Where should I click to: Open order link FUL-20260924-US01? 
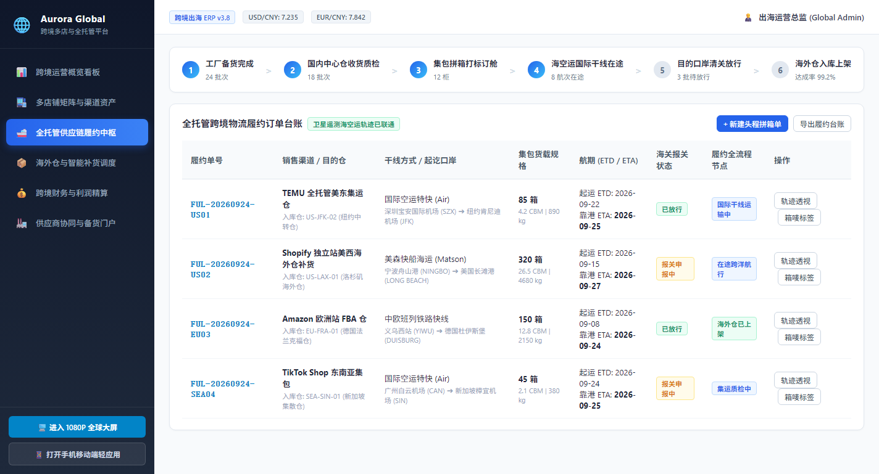point(223,210)
